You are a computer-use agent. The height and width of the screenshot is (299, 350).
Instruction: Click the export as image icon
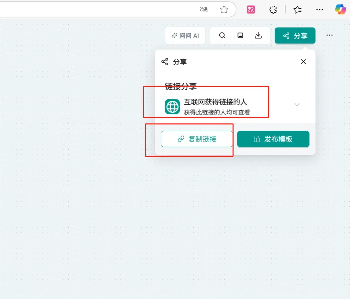pos(240,35)
